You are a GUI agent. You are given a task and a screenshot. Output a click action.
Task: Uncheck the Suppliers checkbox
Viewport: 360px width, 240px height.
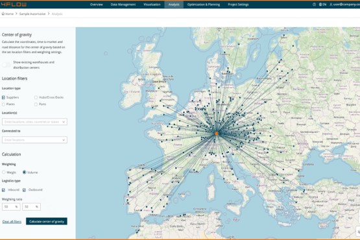pyautogui.click(x=3, y=97)
